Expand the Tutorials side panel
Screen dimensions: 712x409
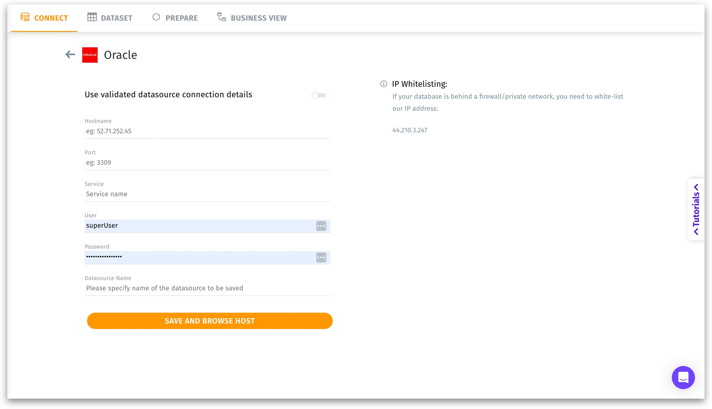point(696,209)
